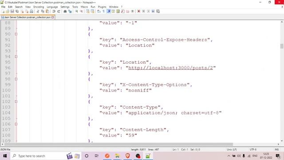Click the Cut scissors icon
The height and width of the screenshot is (160, 284).
click(x=38, y=11)
